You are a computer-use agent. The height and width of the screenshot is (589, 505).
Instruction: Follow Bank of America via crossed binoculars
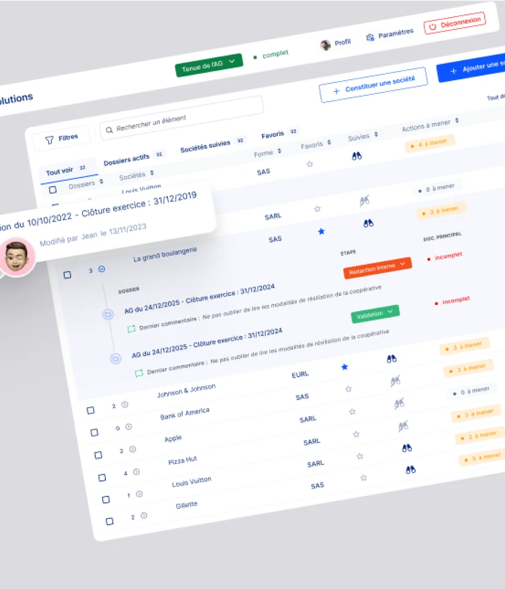395,381
